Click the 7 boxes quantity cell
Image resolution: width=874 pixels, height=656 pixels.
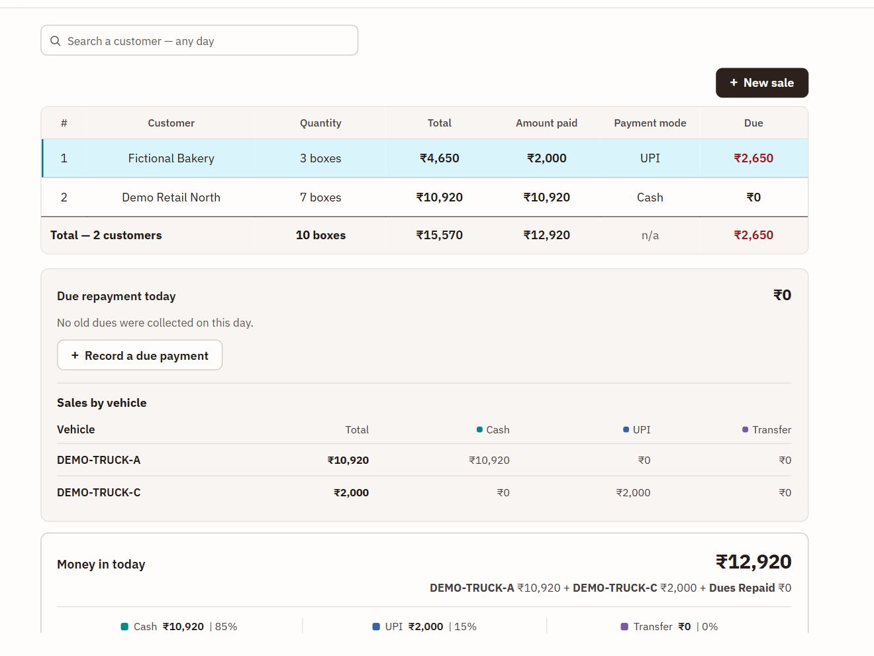click(320, 197)
